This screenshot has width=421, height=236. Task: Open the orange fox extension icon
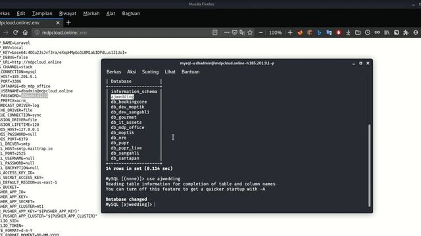click(x=300, y=32)
